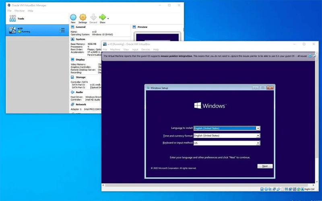
Task: Close the Windows Setup dialog
Action: coord(270,88)
